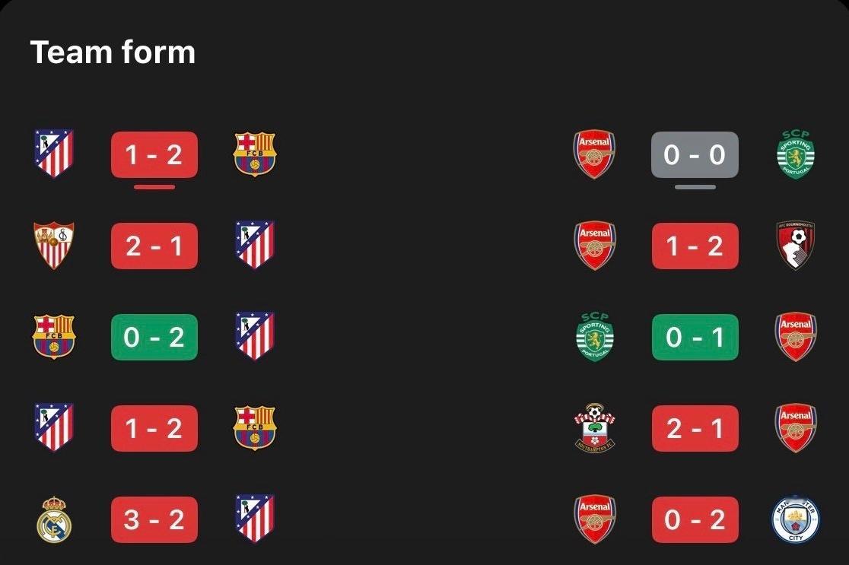The width and height of the screenshot is (849, 565).
Task: Click the Bournemouth club crest
Action: click(796, 245)
